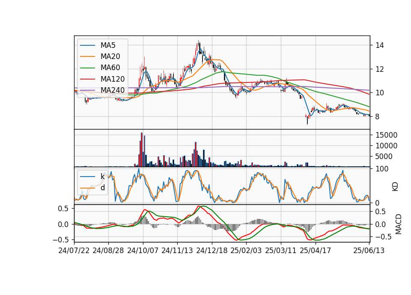Click the red MA120 legend line sample
This screenshot has height=295, width=411.
point(87,79)
